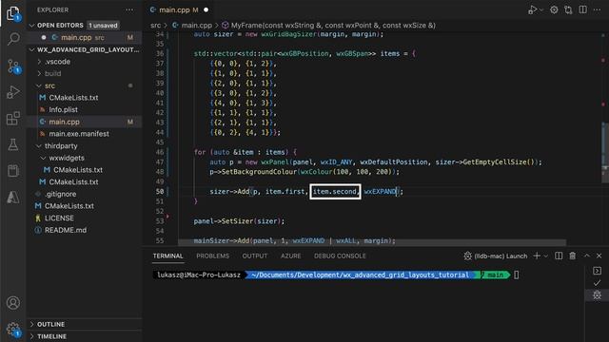Switch to the Output tab

[255, 256]
